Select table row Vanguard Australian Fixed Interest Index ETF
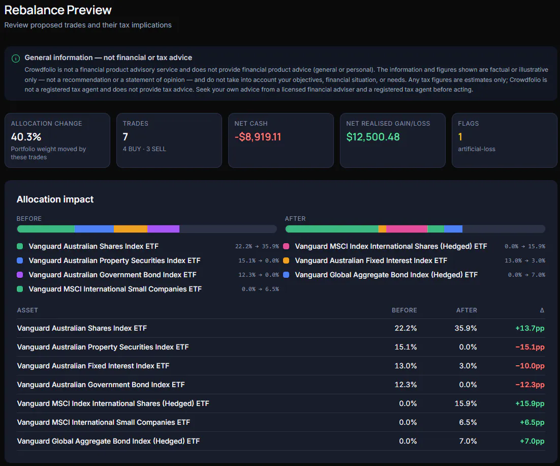 coord(281,366)
